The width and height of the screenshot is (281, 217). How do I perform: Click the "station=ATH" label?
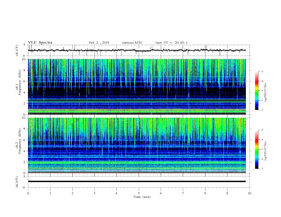(x=132, y=43)
